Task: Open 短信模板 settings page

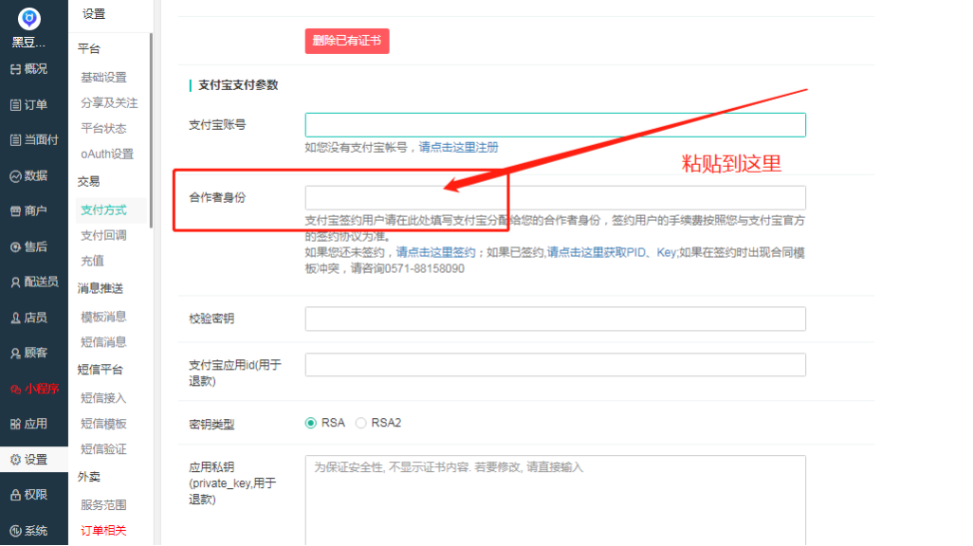Action: coord(103,424)
